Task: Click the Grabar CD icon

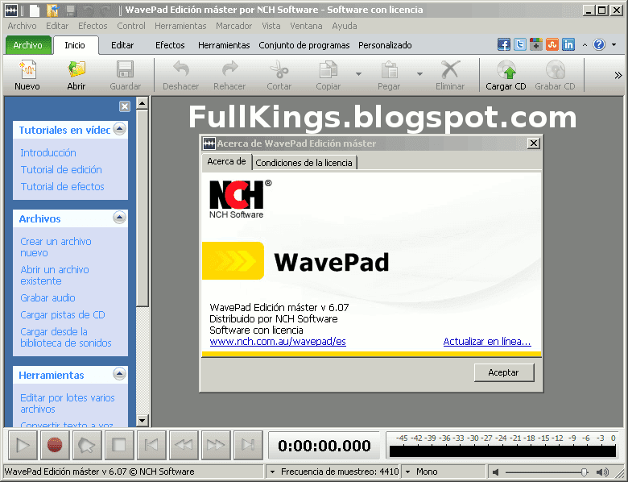Action: point(555,70)
